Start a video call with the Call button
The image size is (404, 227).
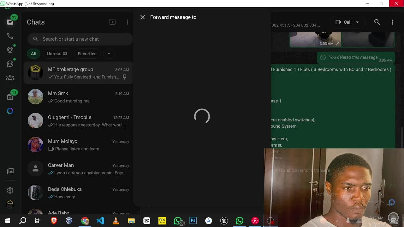tap(343, 22)
